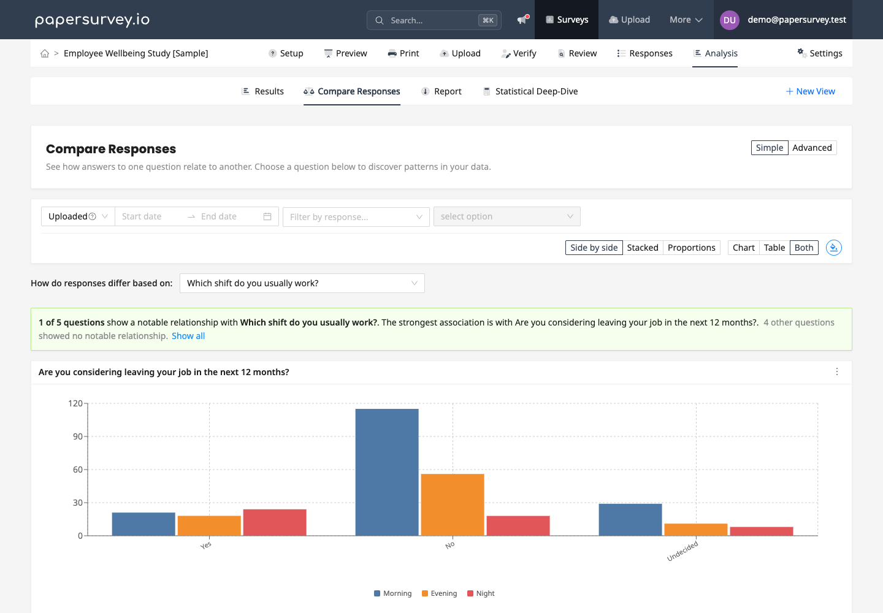Viewport: 883px width, 613px height.
Task: Click Employee Wellbeing Study breadcrumb
Action: point(136,53)
